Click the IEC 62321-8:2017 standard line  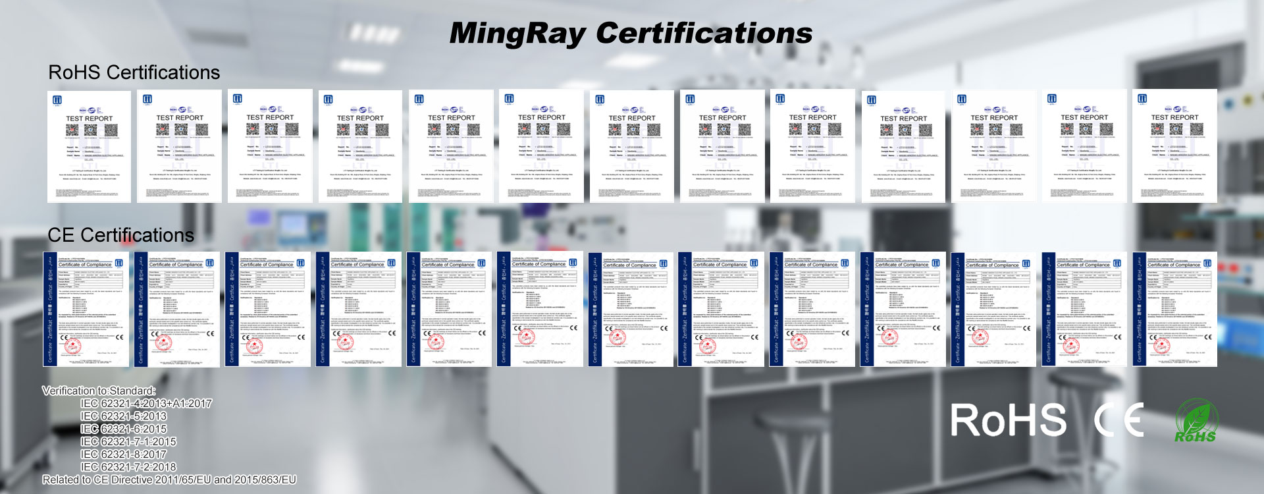(x=124, y=454)
